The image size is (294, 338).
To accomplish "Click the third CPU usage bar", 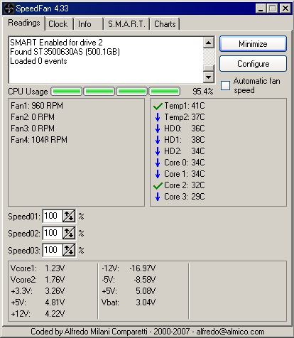I will click(x=132, y=92).
